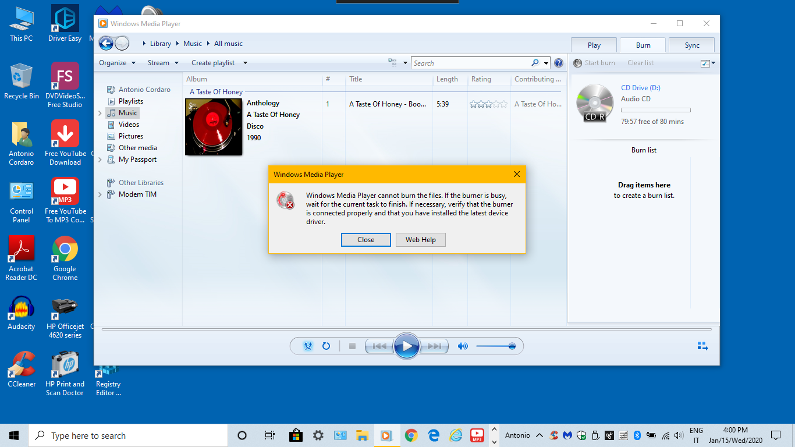Switch to the Play tab
Image resolution: width=795 pixels, height=447 pixels.
pos(594,45)
